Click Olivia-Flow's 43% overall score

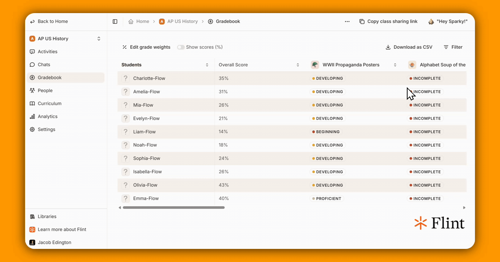[x=223, y=185]
